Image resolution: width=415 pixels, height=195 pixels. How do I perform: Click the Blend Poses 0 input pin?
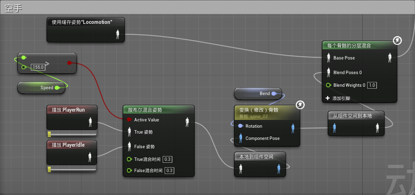329,72
